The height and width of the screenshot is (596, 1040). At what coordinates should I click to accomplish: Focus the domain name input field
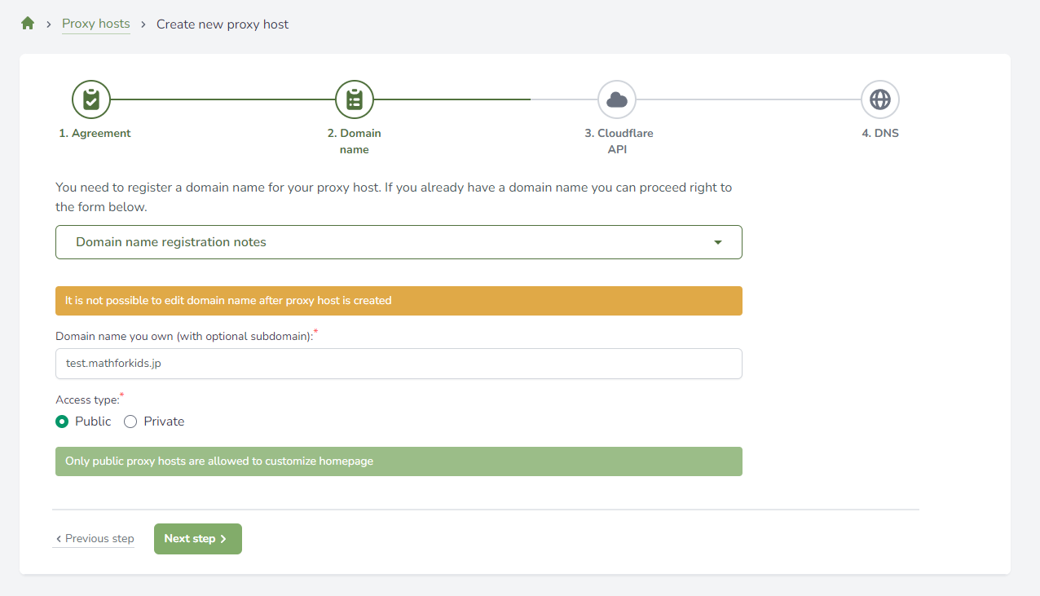pyautogui.click(x=399, y=364)
